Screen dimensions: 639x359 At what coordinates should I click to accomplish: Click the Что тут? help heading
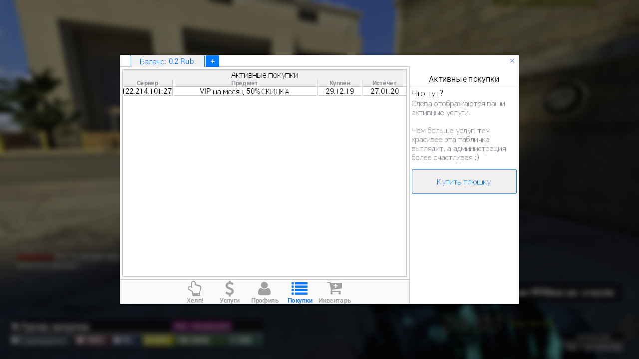[x=427, y=93]
